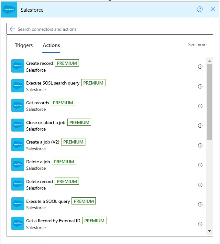Click the scrollbar up arrow

pos(209,61)
